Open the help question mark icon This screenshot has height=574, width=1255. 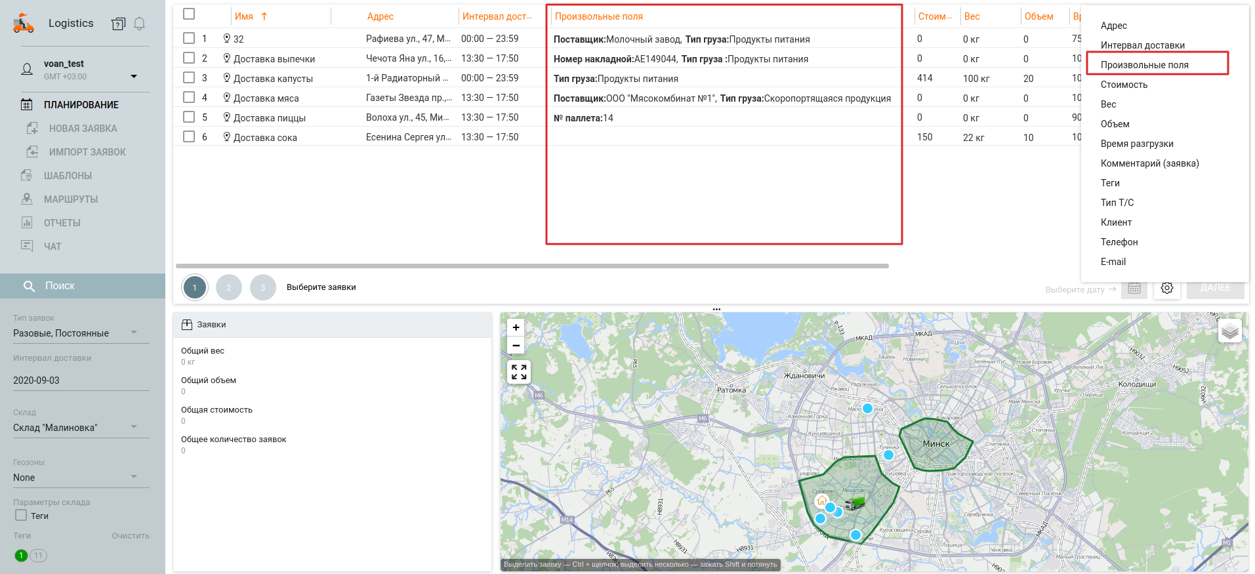[x=118, y=24]
